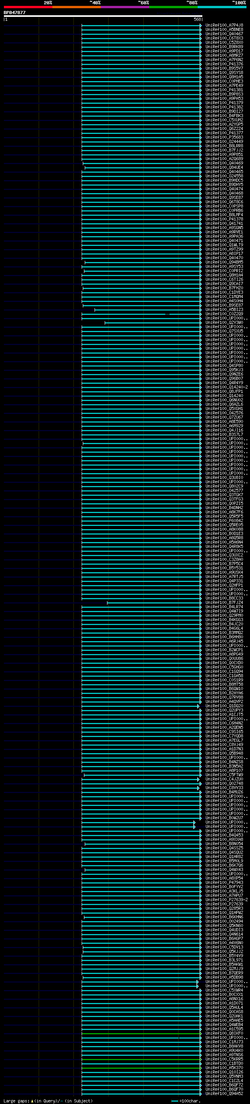Viewport: 250px width, 1104px height.
Task: Select hit UniRef100_A5BI23
Action: coord(224,309)
